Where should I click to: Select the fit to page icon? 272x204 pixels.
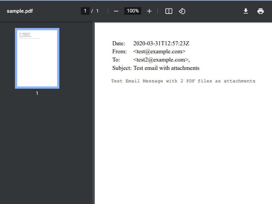(169, 11)
